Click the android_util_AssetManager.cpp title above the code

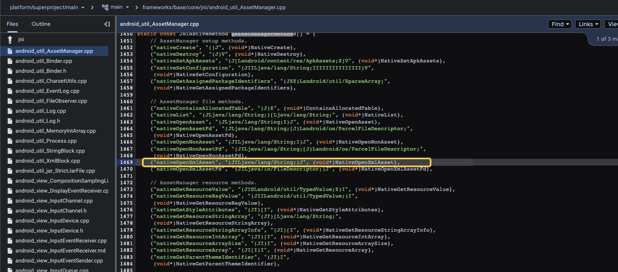[159, 24]
